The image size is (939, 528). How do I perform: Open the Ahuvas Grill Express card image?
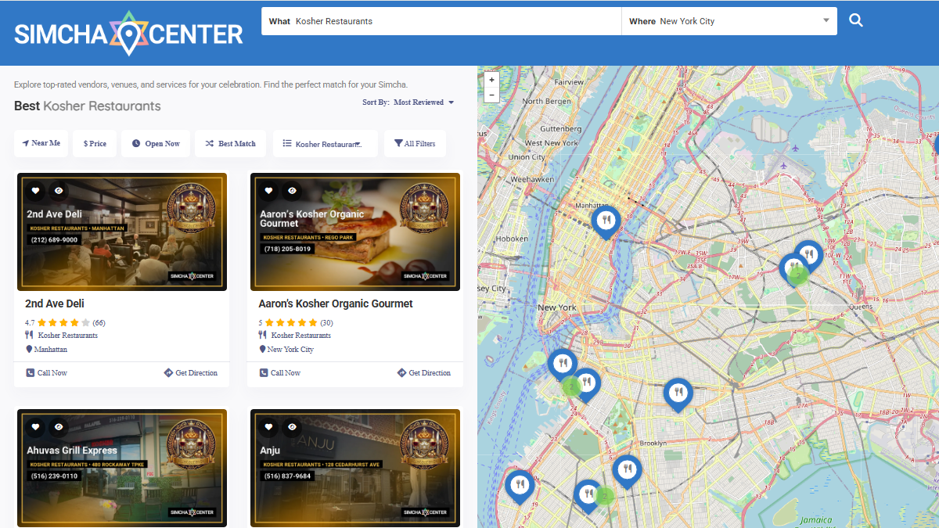[x=121, y=468]
